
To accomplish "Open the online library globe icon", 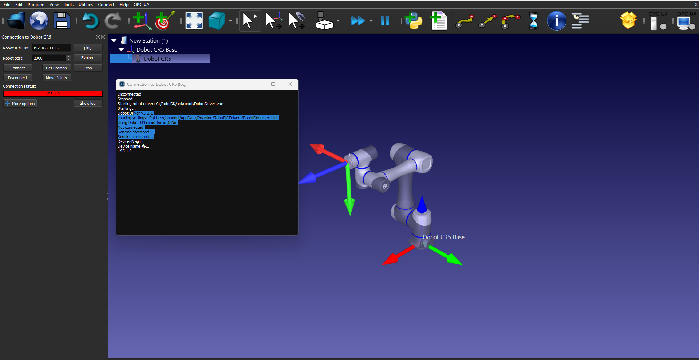I will 39,21.
